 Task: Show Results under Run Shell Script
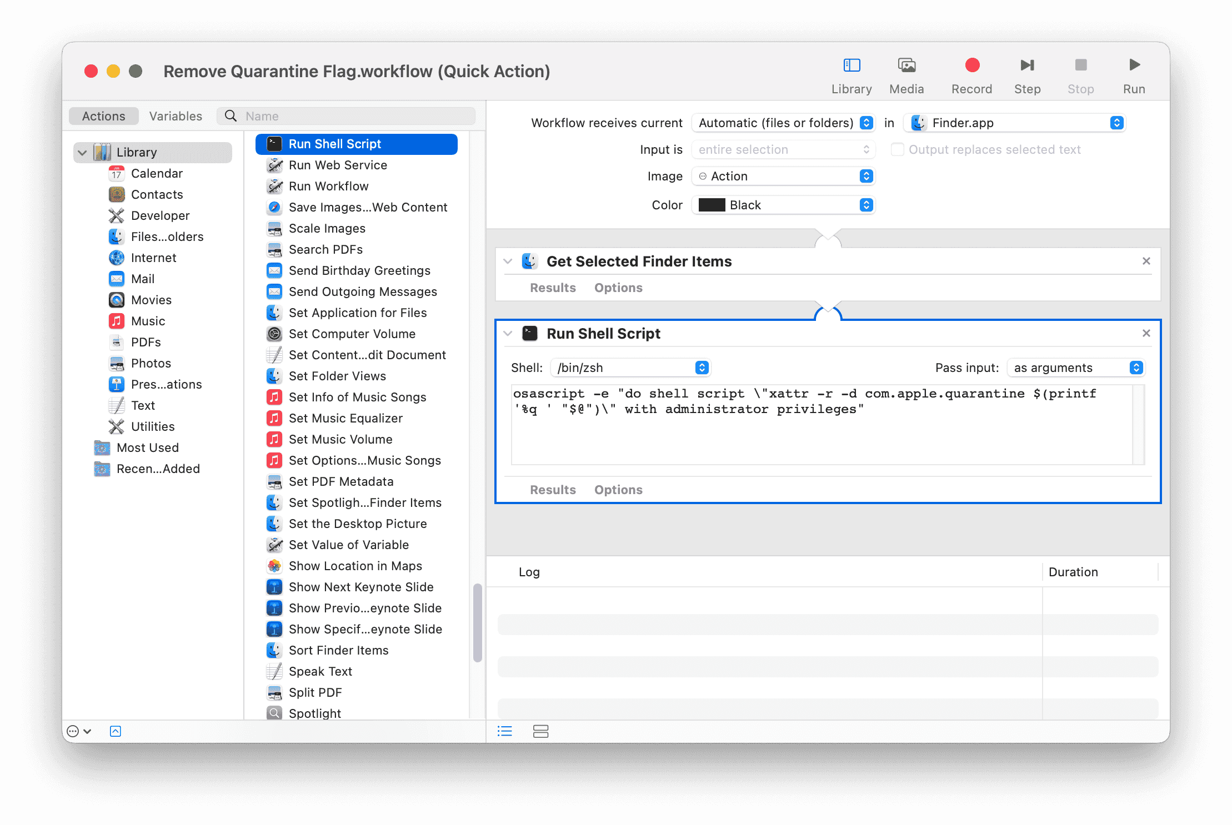(x=553, y=490)
